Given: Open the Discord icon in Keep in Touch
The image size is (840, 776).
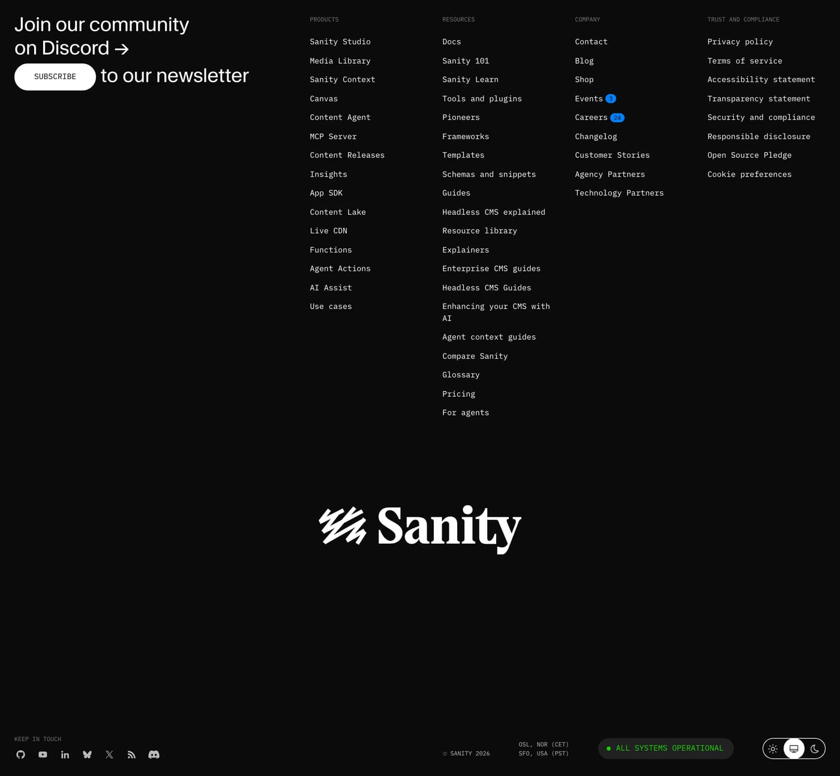Looking at the screenshot, I should click(154, 754).
